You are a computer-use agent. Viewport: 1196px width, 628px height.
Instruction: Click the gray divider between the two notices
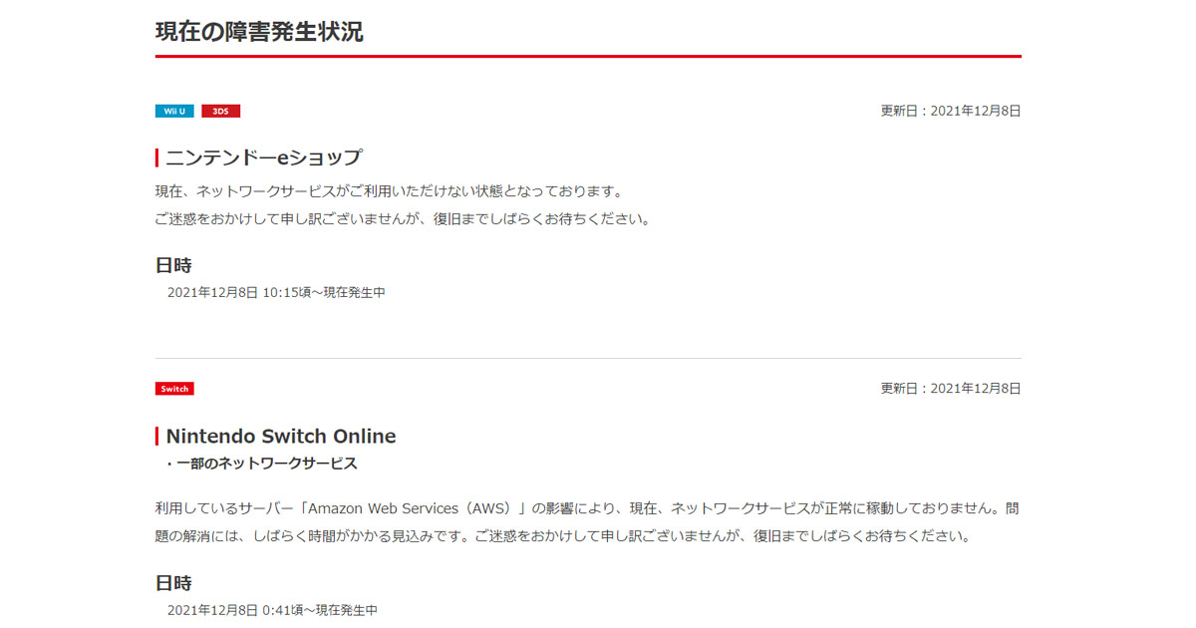[588, 358]
